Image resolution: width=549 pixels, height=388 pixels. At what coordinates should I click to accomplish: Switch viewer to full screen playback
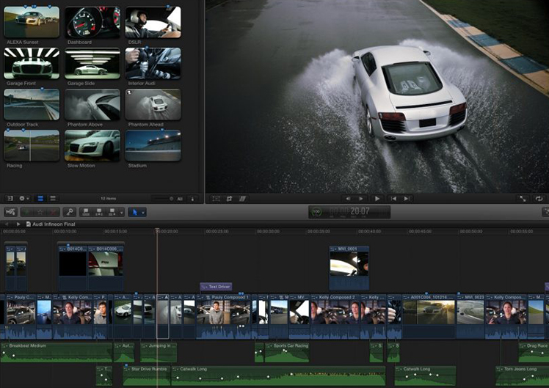tap(523, 198)
